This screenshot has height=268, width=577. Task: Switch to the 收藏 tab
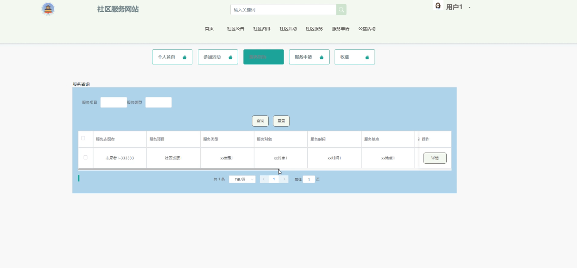(x=355, y=57)
